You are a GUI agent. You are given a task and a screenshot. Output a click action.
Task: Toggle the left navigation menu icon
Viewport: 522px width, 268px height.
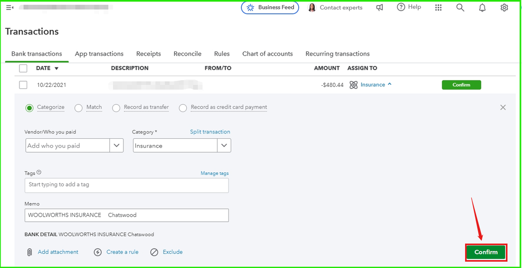[x=9, y=7]
